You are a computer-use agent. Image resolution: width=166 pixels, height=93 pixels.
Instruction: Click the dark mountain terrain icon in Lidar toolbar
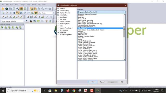31,21
